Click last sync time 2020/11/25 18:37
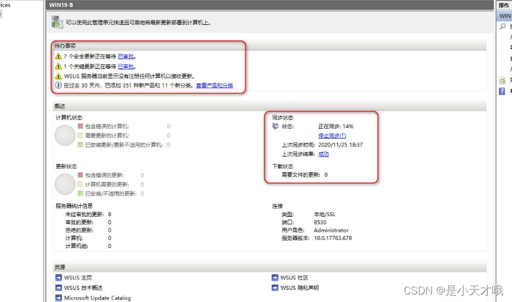The height and width of the screenshot is (302, 512). 340,145
